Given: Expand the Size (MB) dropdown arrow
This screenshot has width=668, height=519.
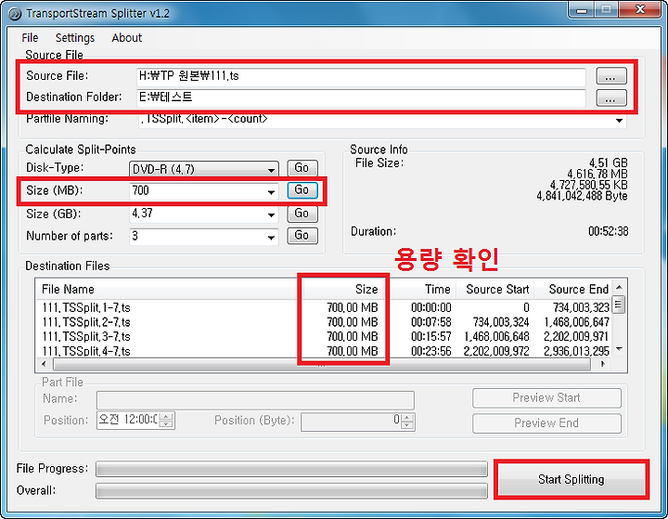Looking at the screenshot, I should (271, 192).
